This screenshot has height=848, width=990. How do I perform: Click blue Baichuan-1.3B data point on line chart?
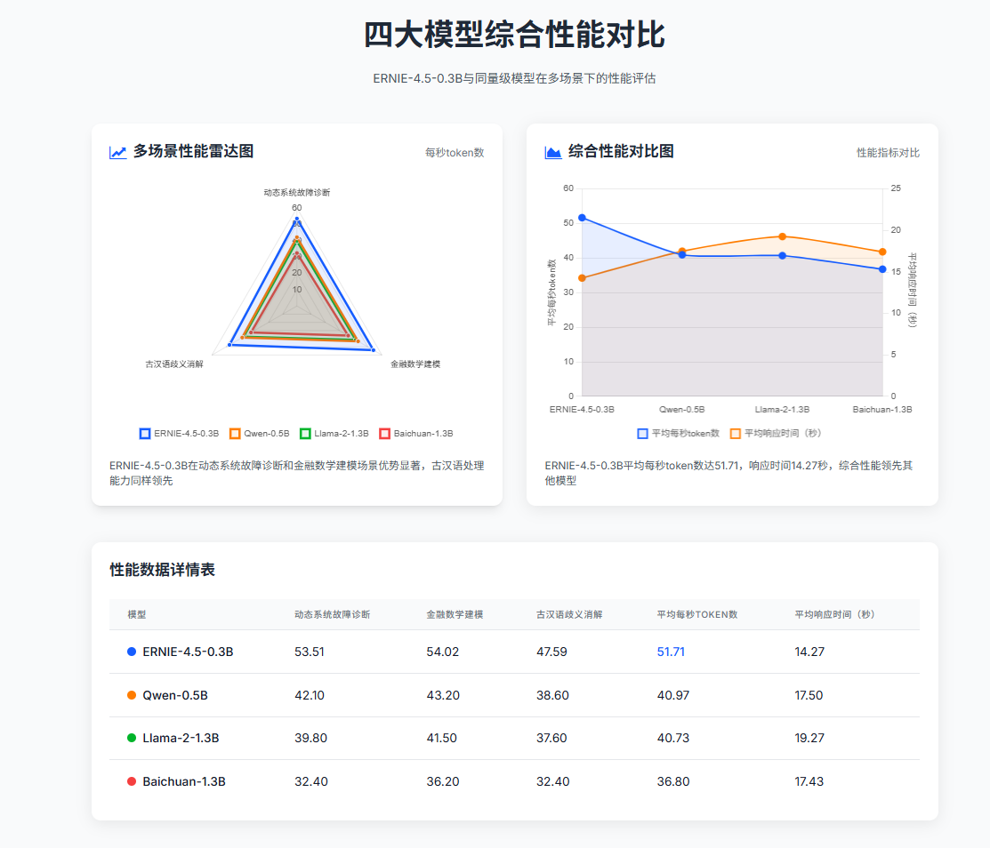click(x=882, y=269)
